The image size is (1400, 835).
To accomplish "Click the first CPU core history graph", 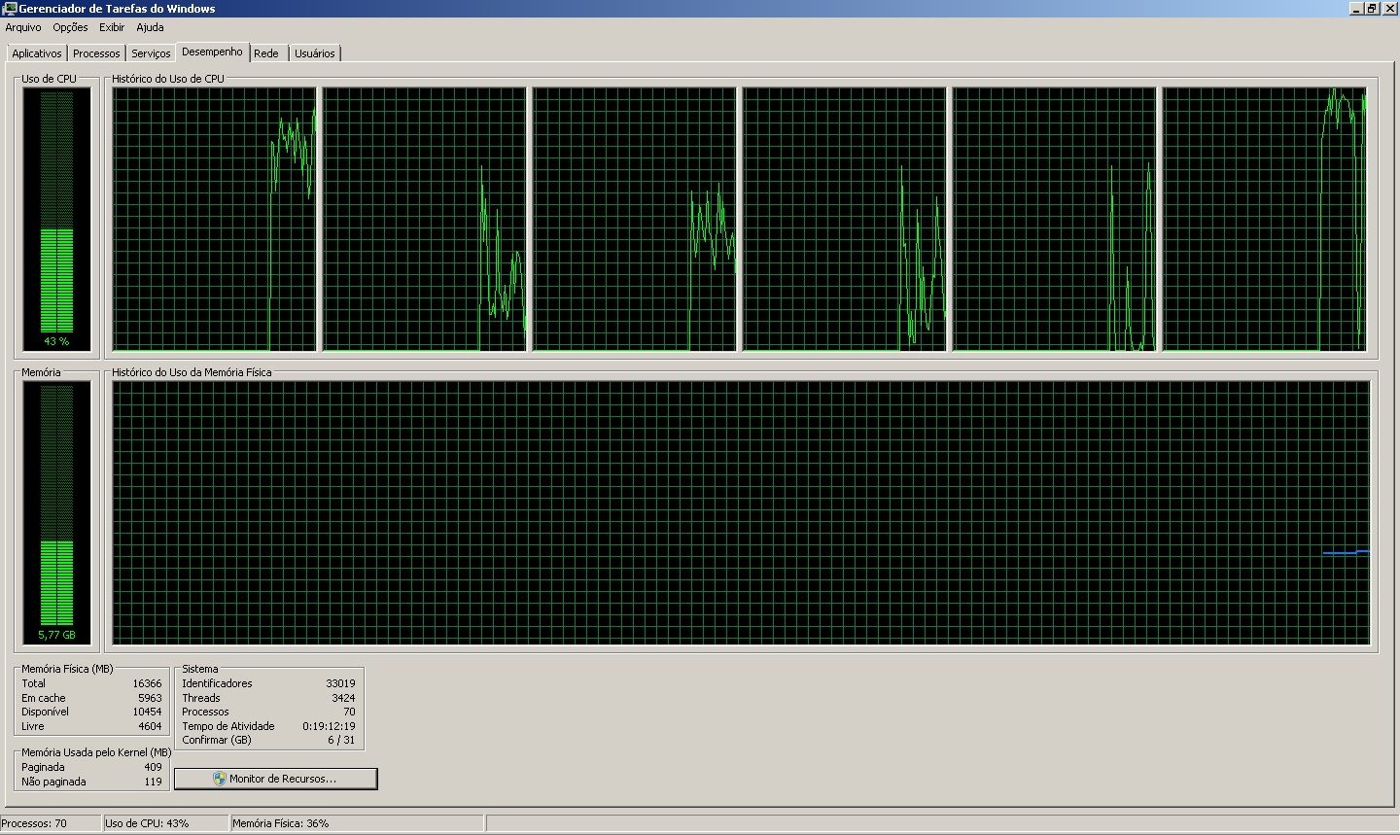I will [214, 219].
